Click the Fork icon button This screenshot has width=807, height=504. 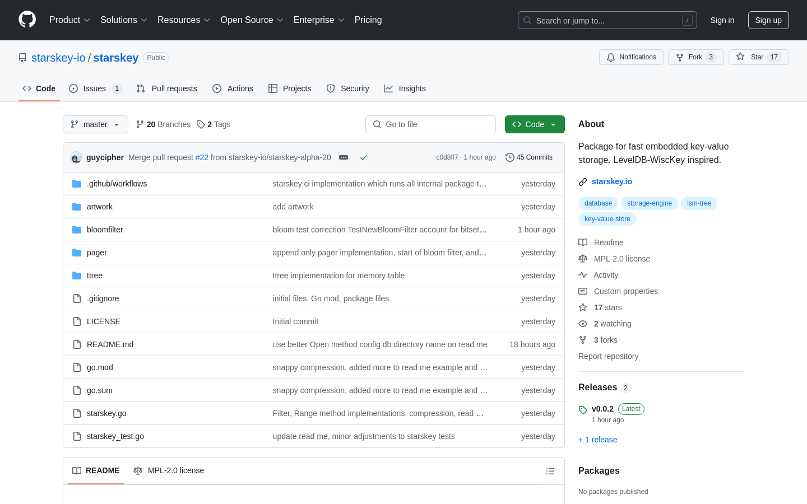click(x=680, y=57)
